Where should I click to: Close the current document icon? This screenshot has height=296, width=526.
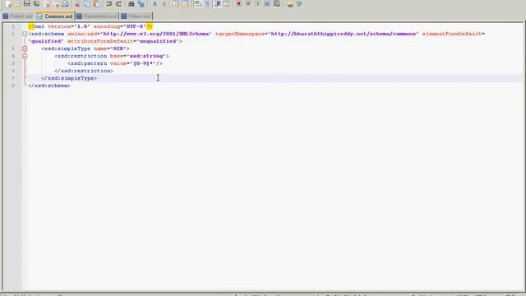click(x=46, y=4)
